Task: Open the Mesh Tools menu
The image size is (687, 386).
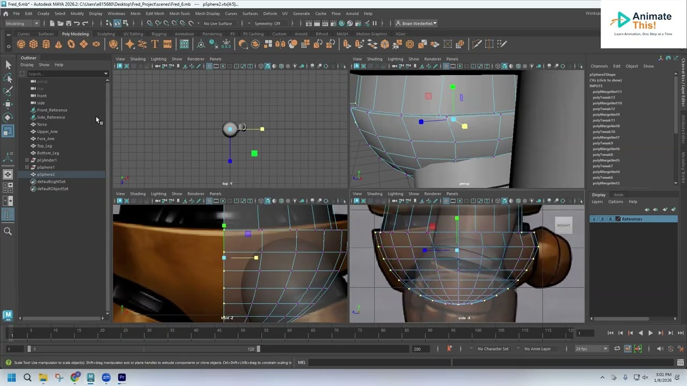Action: click(179, 13)
